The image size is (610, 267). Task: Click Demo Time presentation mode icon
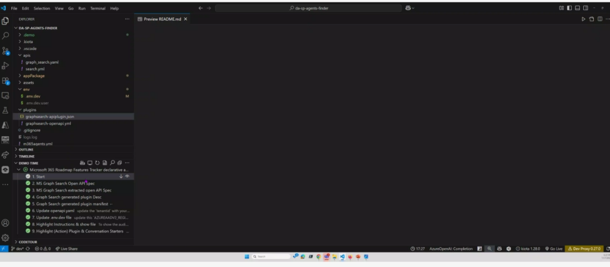pyautogui.click(x=89, y=163)
